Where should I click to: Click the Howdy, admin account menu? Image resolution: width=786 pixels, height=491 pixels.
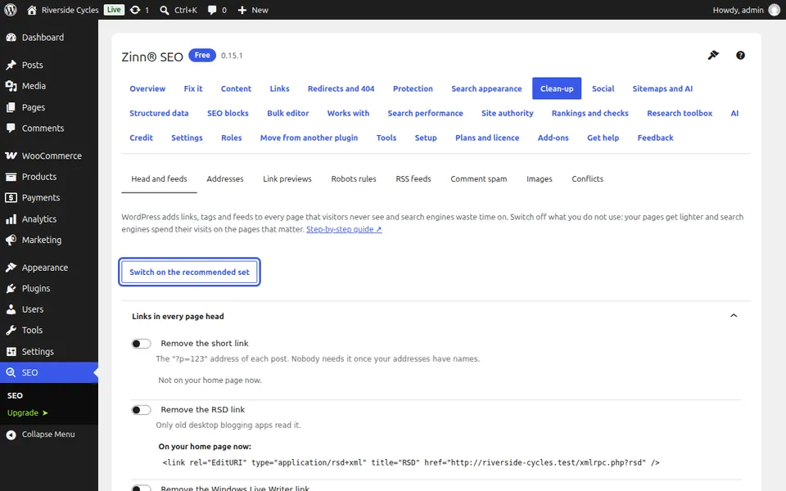tap(747, 10)
